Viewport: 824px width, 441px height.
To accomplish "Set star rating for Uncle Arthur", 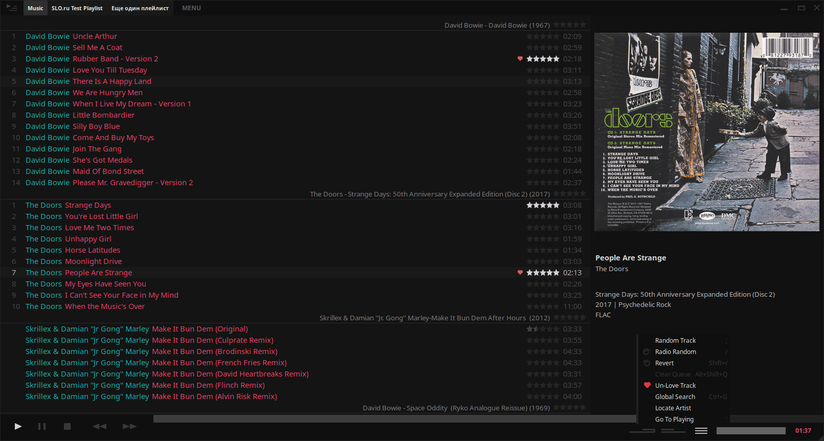I will coord(543,36).
